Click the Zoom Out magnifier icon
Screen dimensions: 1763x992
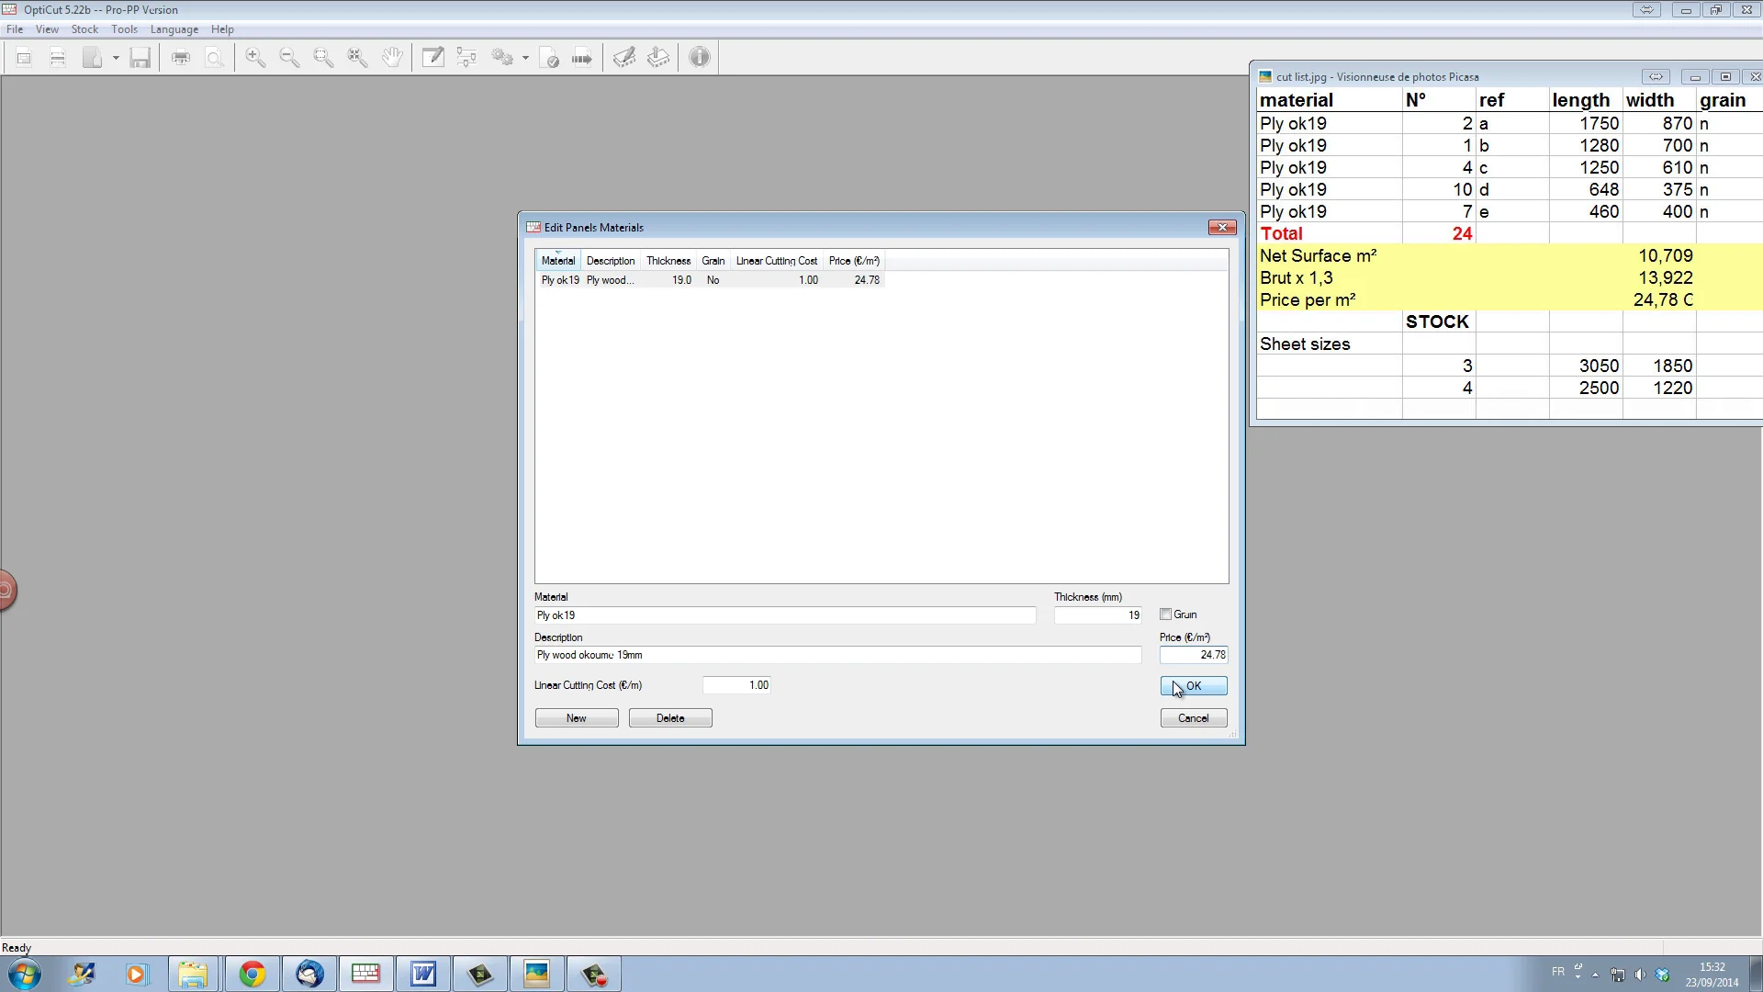[x=289, y=58]
